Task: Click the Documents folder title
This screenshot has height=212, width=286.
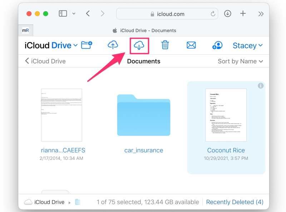Action: pos(144,61)
